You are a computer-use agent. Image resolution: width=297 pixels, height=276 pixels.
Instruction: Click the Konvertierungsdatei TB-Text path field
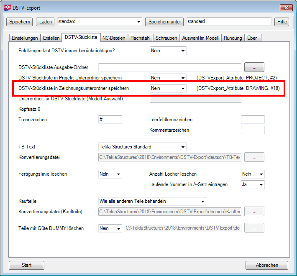(x=170, y=157)
